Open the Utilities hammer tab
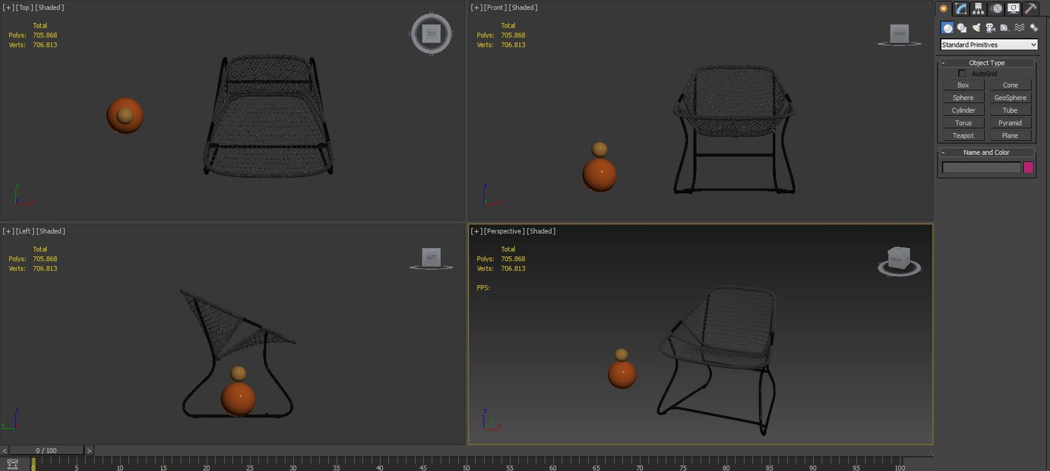The width and height of the screenshot is (1050, 471). tap(1030, 8)
